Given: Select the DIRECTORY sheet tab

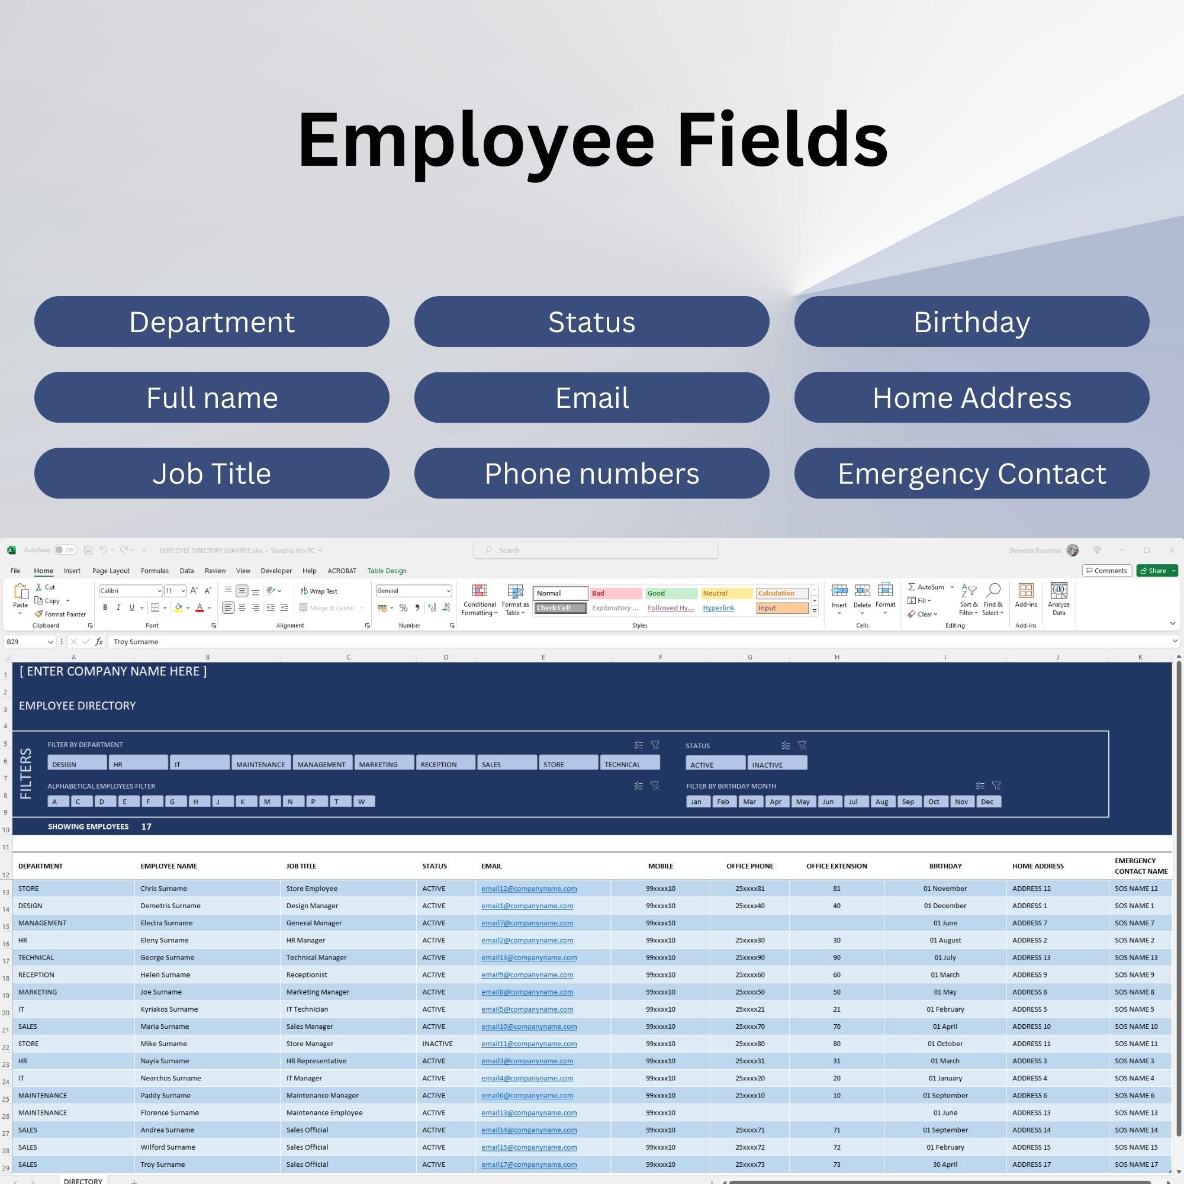Looking at the screenshot, I should click(83, 1180).
